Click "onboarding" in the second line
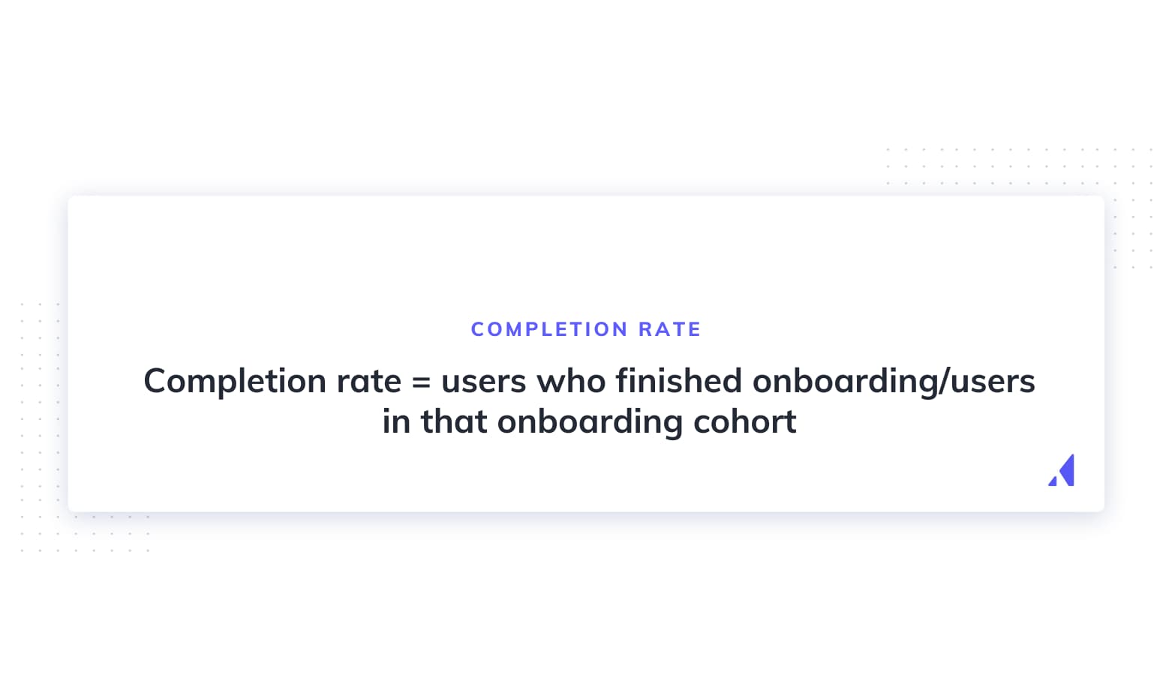 pyautogui.click(x=590, y=421)
